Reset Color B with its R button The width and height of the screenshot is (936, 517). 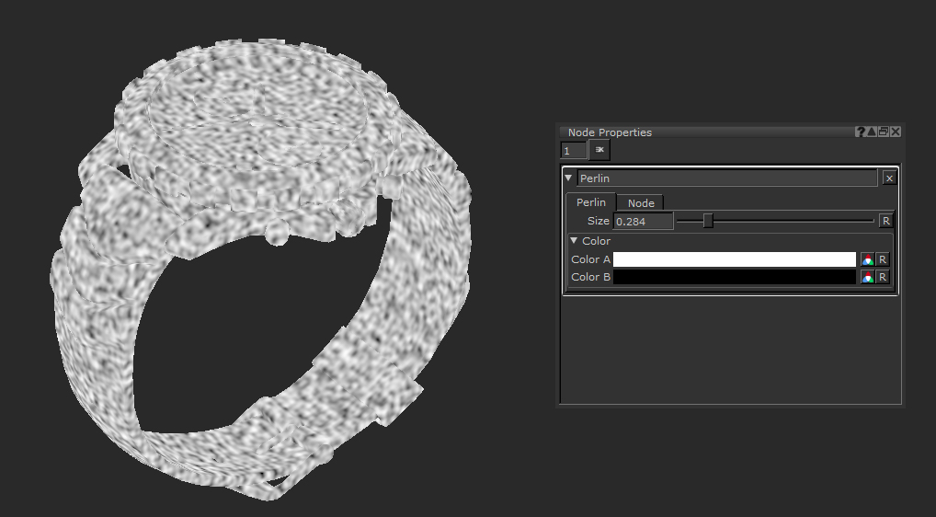click(x=882, y=277)
